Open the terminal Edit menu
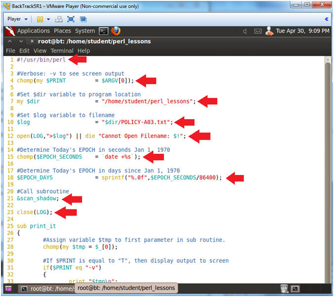The image size is (334, 297). click(x=24, y=51)
